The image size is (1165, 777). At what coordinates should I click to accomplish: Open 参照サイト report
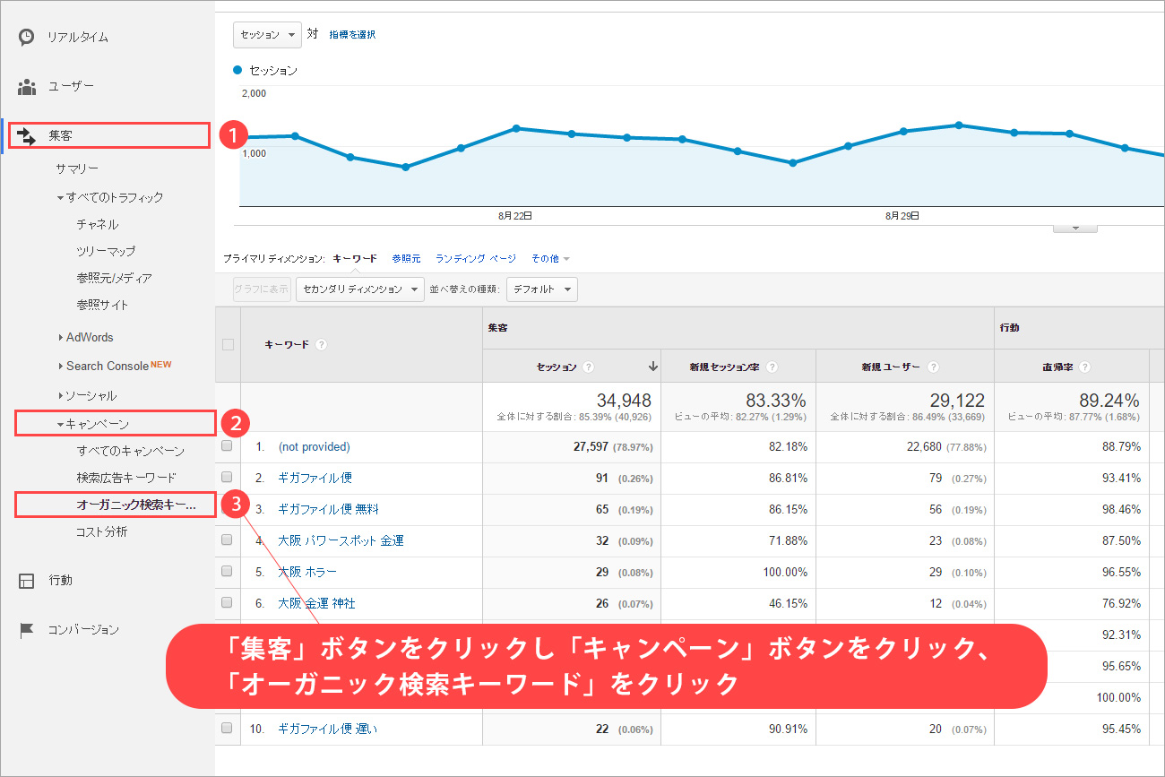click(102, 305)
